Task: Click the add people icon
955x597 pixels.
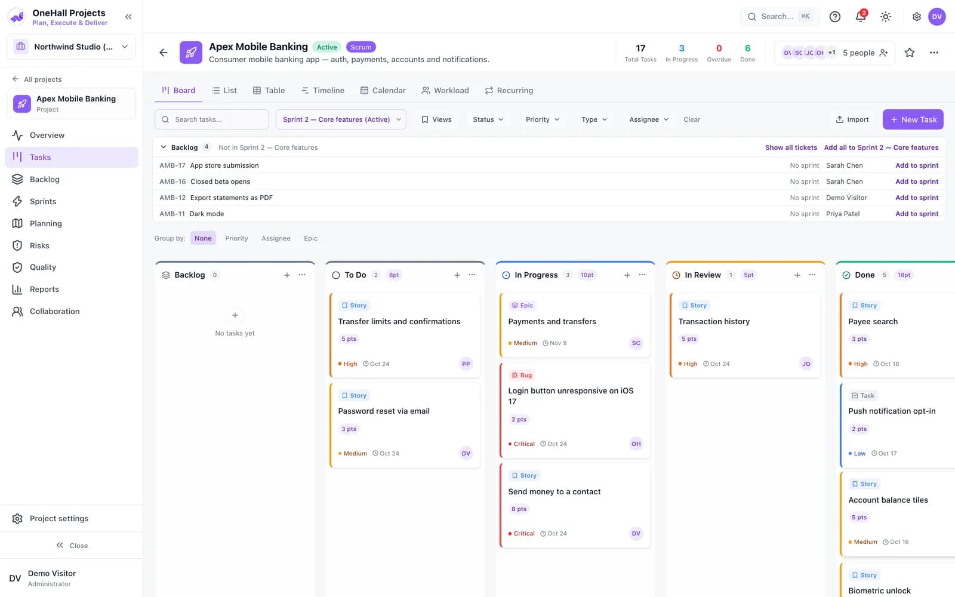Action: coord(884,53)
